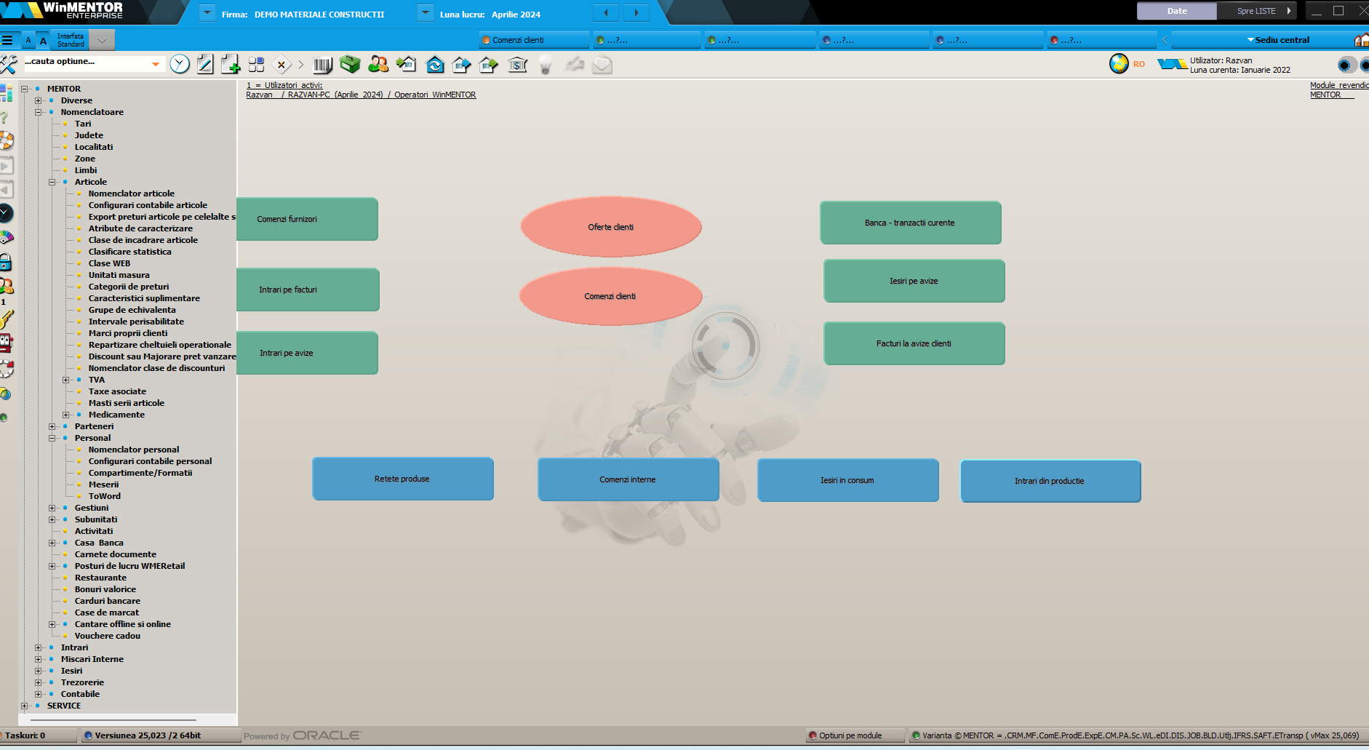Open the green toolbox icon in toolbar
This screenshot has height=750, width=1369.
[x=350, y=65]
